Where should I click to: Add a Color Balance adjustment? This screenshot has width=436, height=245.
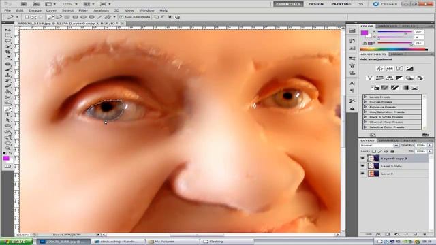click(x=390, y=78)
